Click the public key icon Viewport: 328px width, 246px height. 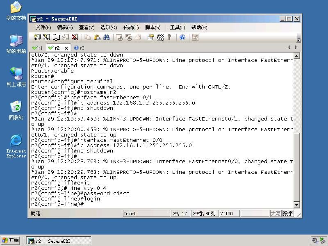(169, 37)
